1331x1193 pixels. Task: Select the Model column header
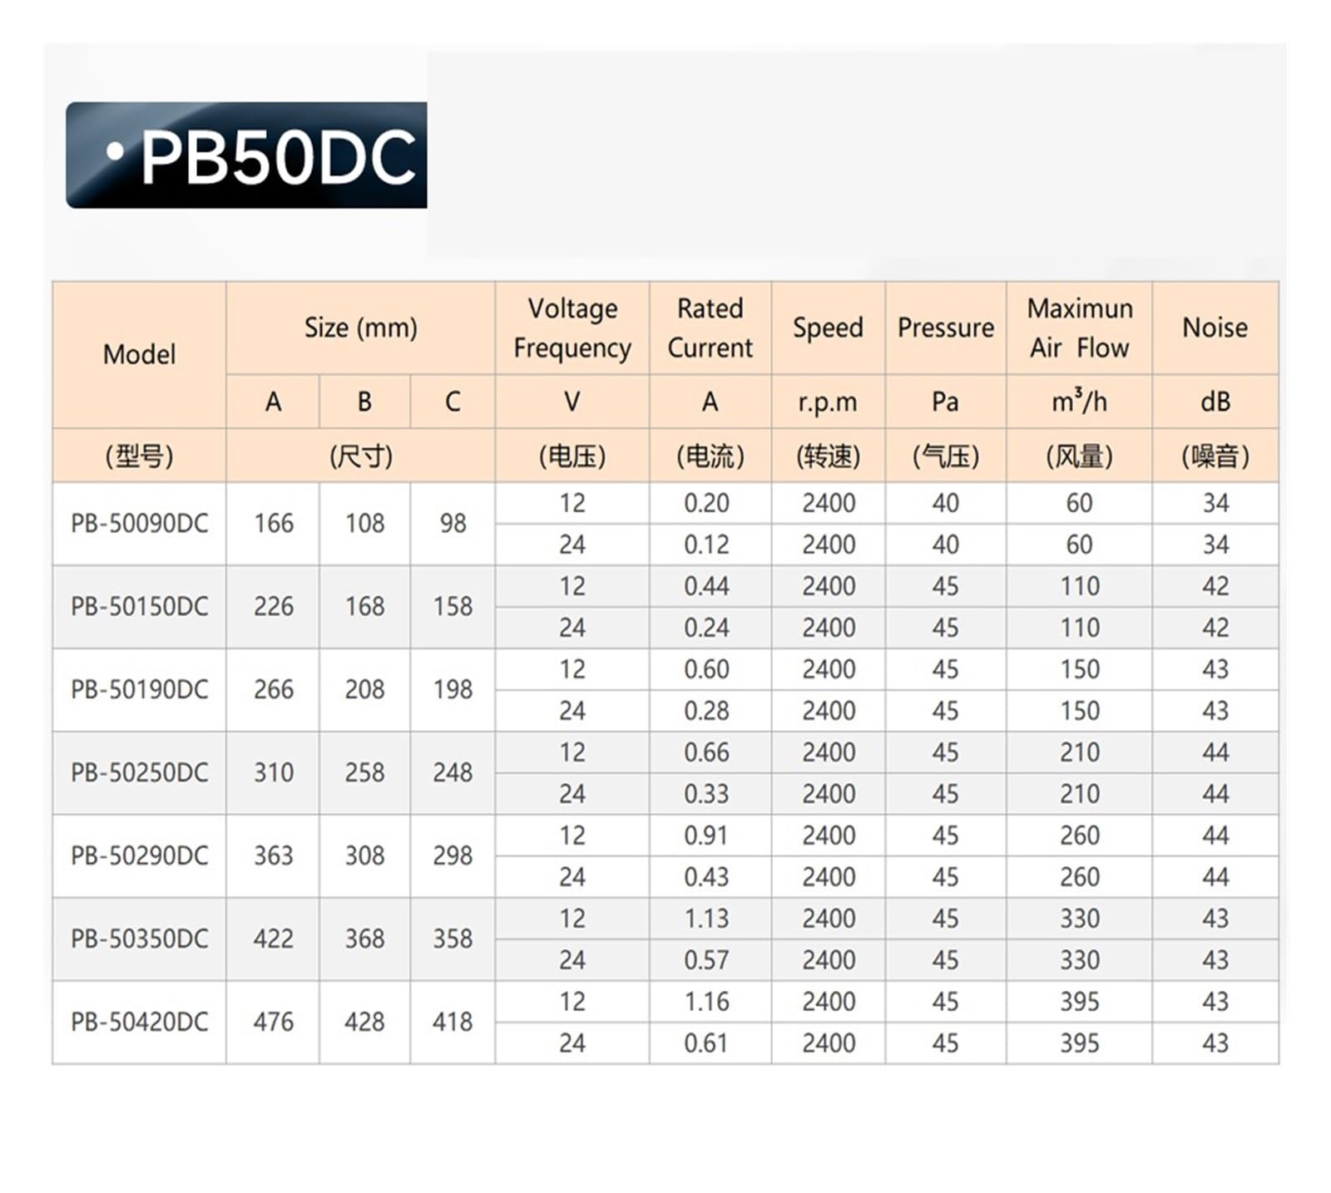pos(139,355)
